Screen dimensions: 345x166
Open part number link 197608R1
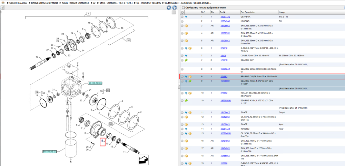tap(225, 81)
